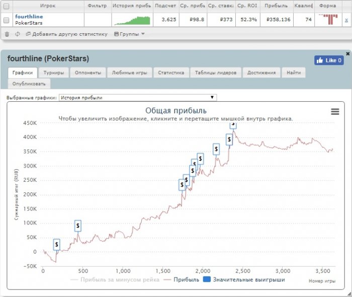Click the $ win marker just above 300K
The height and width of the screenshot is (297, 352).
pos(200,159)
